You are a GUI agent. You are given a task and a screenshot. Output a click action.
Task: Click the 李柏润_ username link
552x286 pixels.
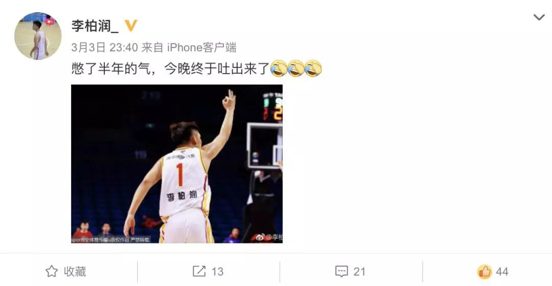click(95, 26)
